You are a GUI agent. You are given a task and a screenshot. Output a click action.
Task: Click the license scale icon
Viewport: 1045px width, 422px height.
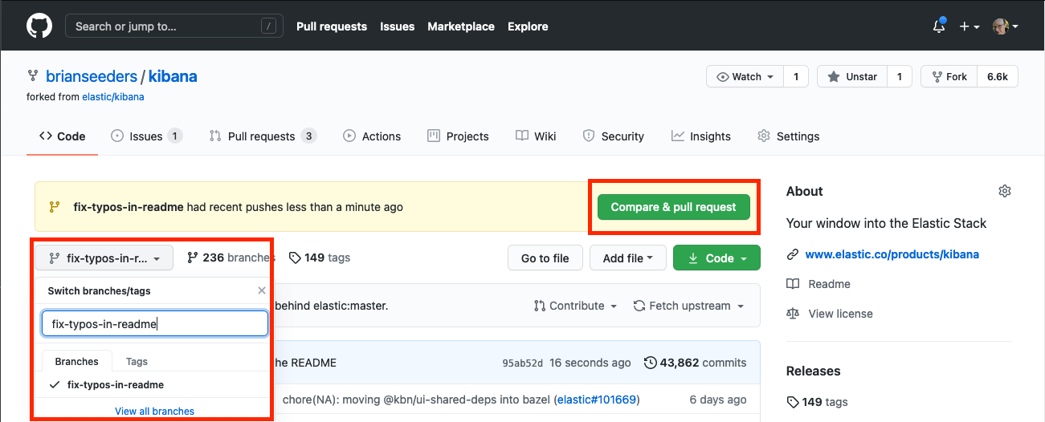pos(793,314)
